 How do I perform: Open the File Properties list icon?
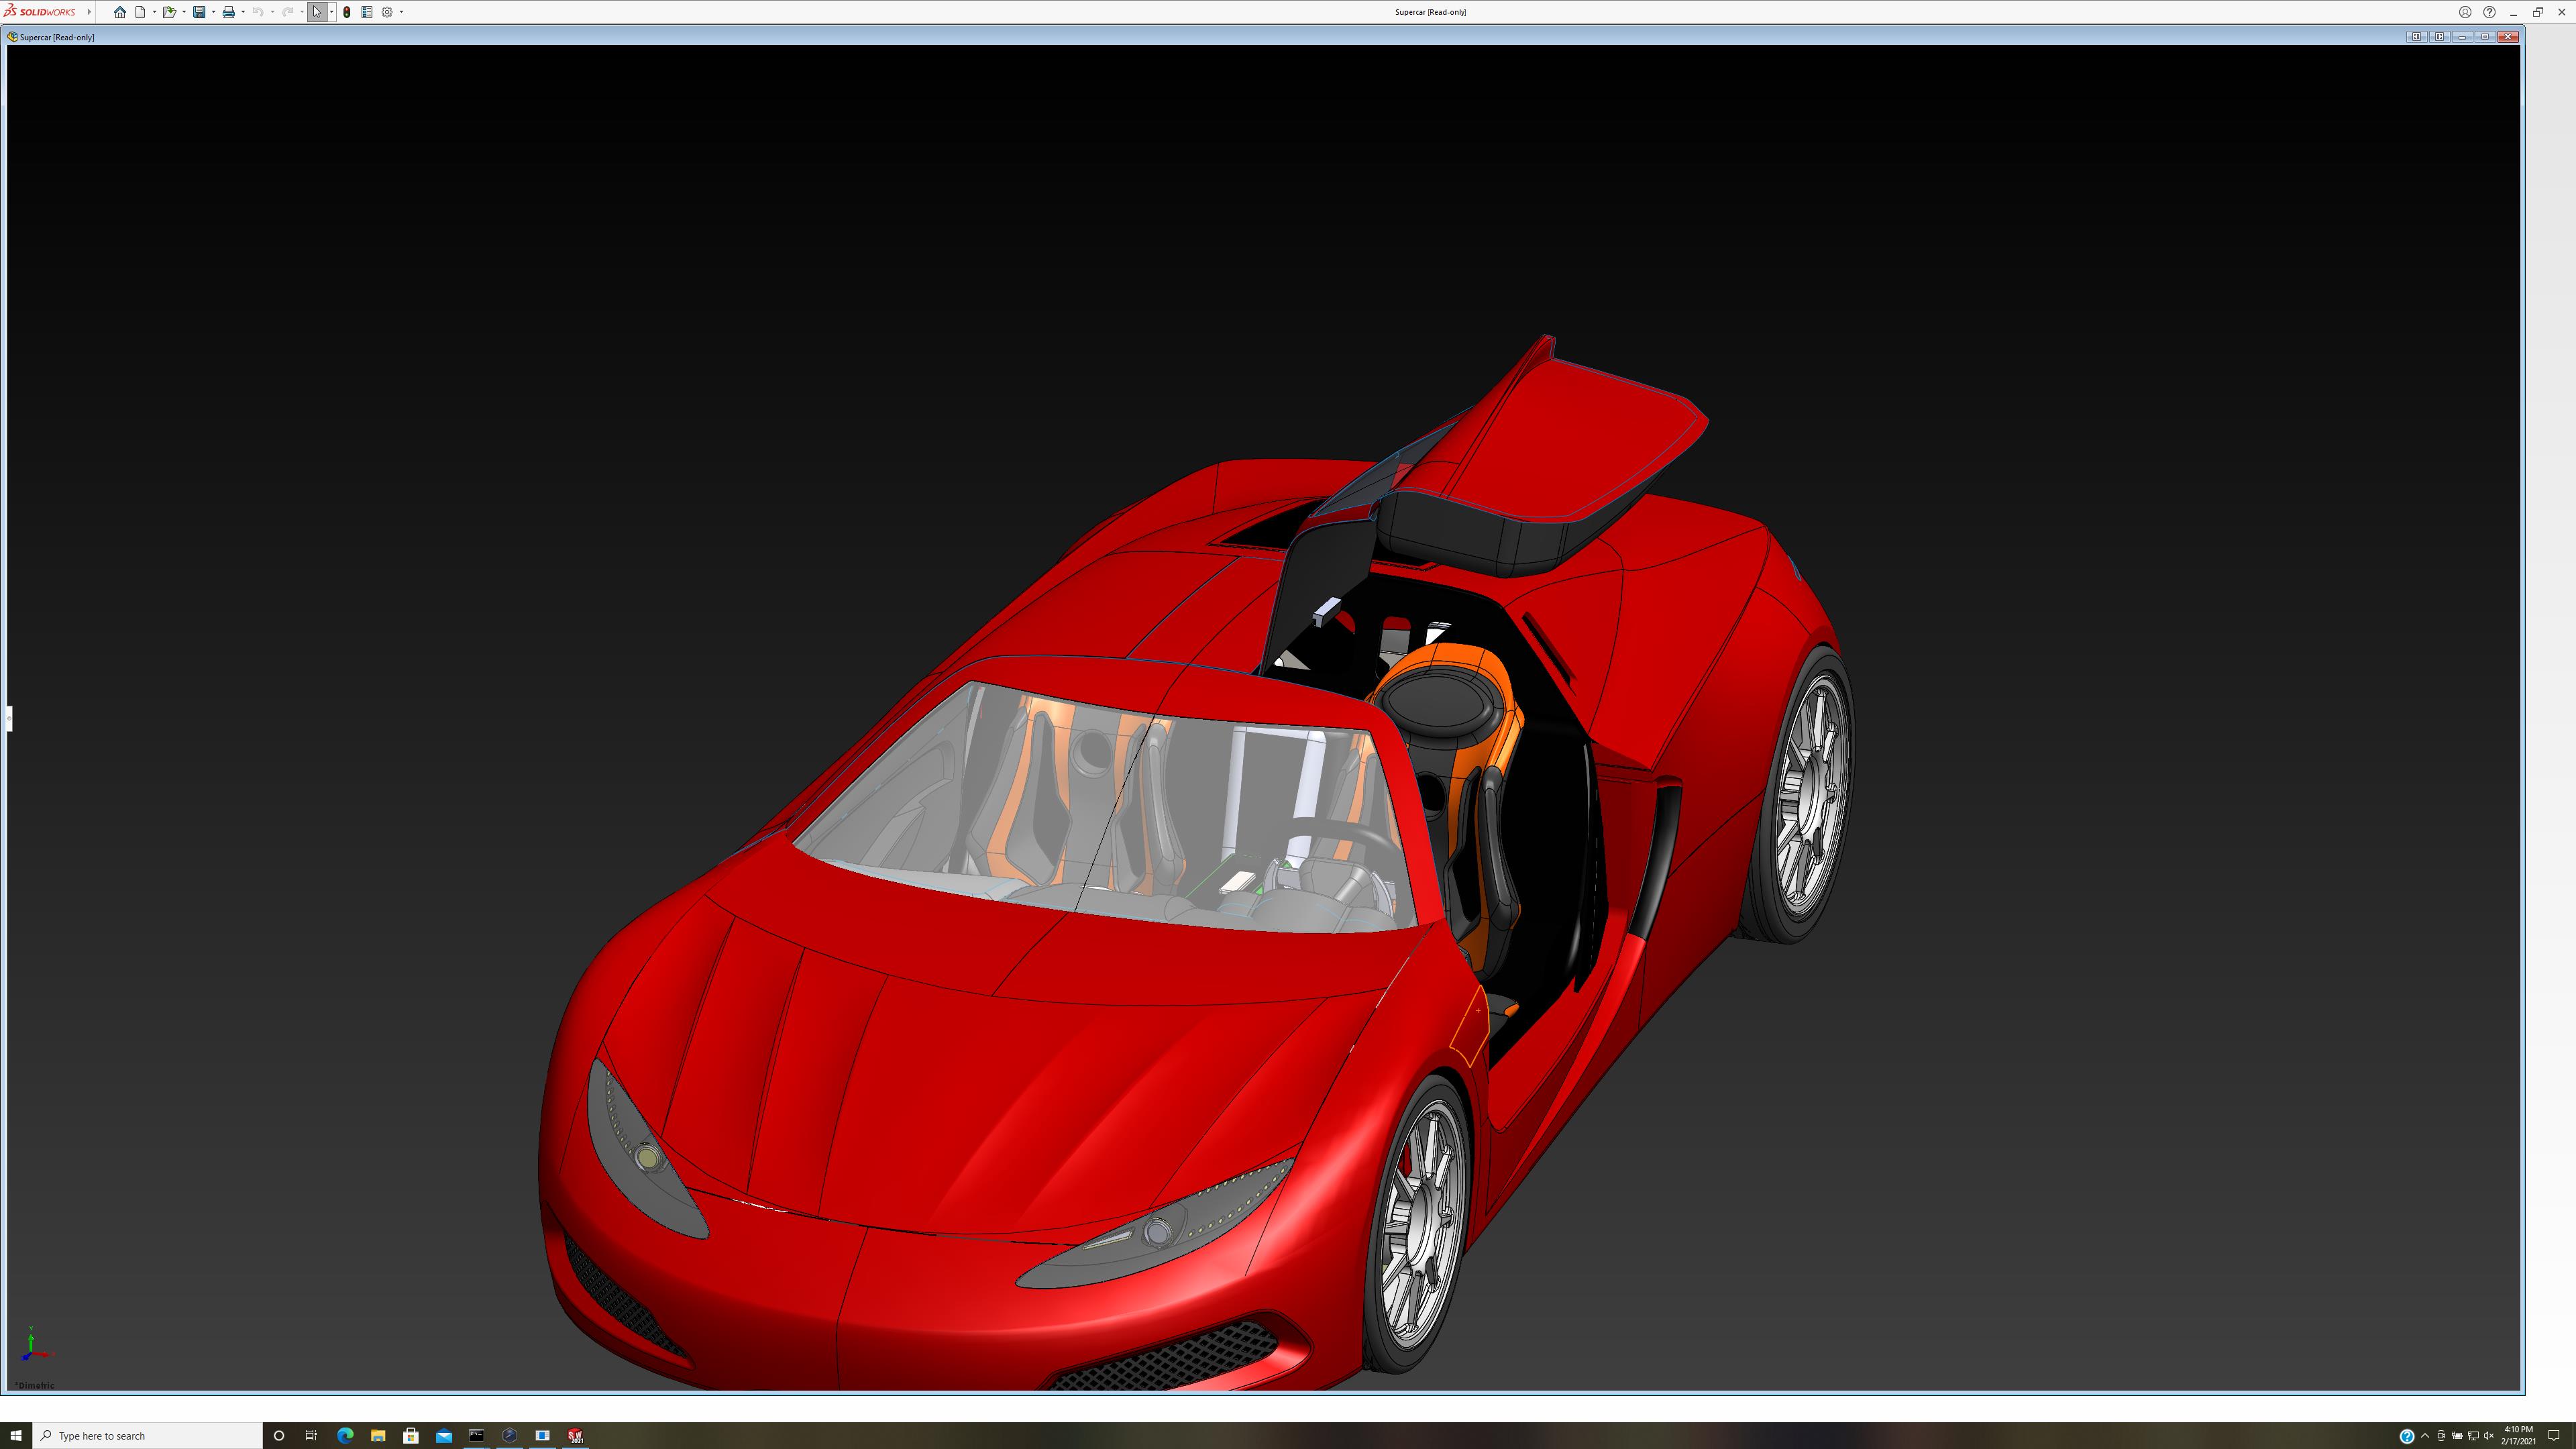click(x=367, y=12)
